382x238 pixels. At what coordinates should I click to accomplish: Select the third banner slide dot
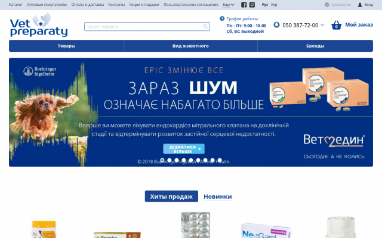click(x=177, y=160)
